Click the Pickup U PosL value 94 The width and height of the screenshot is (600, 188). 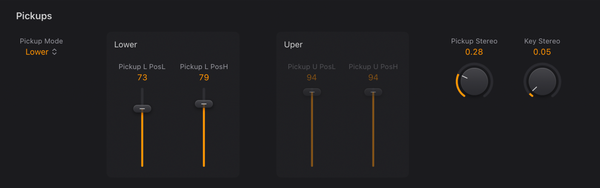[x=312, y=77]
